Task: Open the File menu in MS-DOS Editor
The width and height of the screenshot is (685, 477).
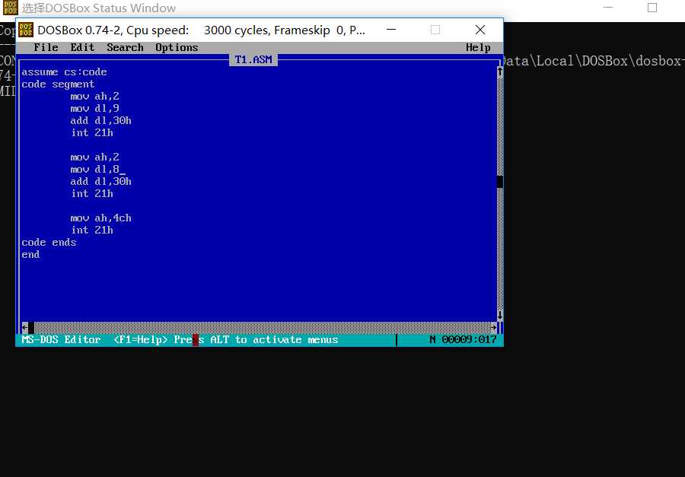Action: point(46,47)
